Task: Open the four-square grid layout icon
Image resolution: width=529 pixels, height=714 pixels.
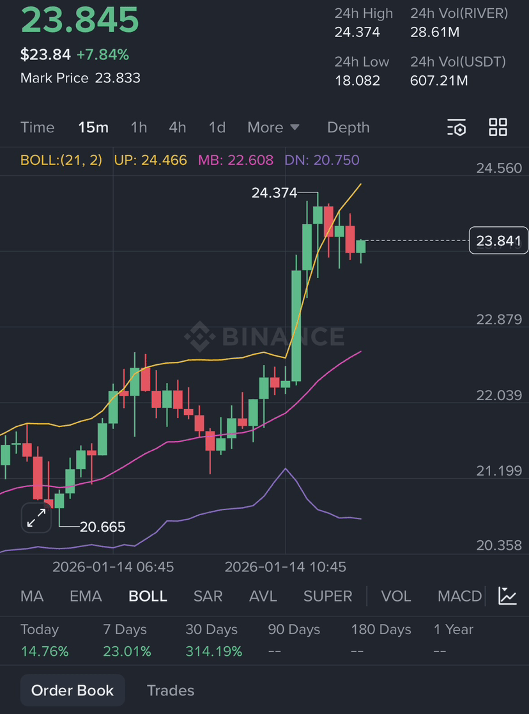Action: click(498, 127)
